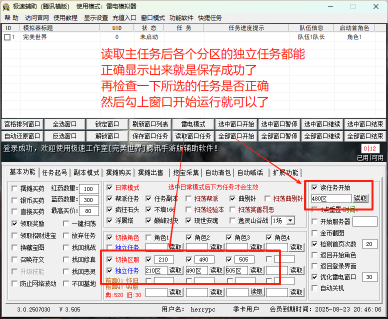The image size is (388, 319).
Task: Open the 充值入口 menu
Action: [124, 18]
